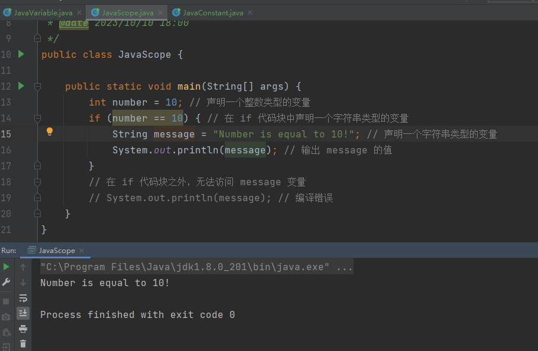The height and width of the screenshot is (351, 538).
Task: Click the yellow intention lightbulb icon
Action: click(50, 132)
